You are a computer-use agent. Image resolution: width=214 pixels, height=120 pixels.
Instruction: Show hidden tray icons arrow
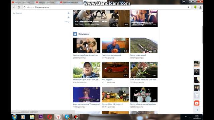pyautogui.click(x=190, y=117)
